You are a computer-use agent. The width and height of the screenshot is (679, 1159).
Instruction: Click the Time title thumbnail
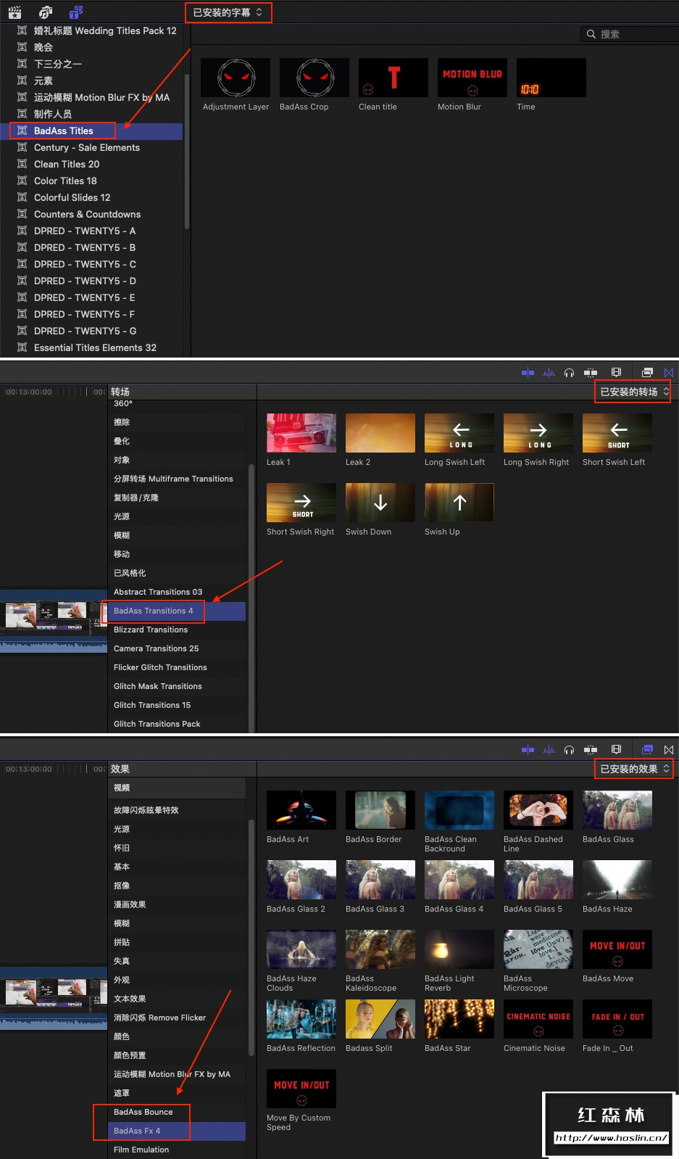tap(551, 78)
